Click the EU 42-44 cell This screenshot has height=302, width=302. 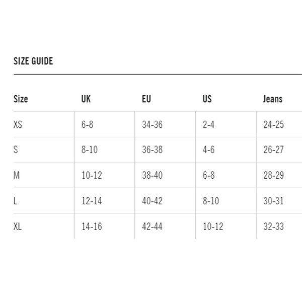click(x=152, y=226)
